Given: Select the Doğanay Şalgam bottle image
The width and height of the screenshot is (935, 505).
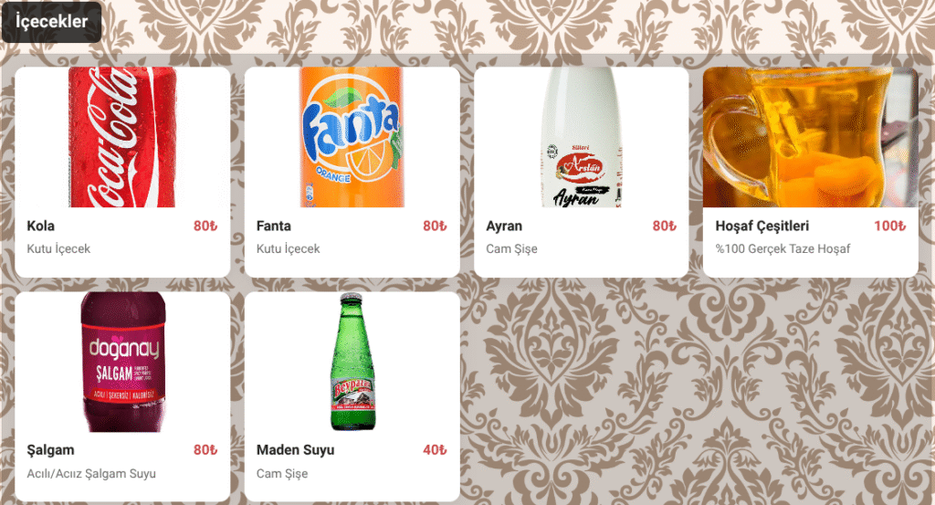Looking at the screenshot, I should (123, 362).
